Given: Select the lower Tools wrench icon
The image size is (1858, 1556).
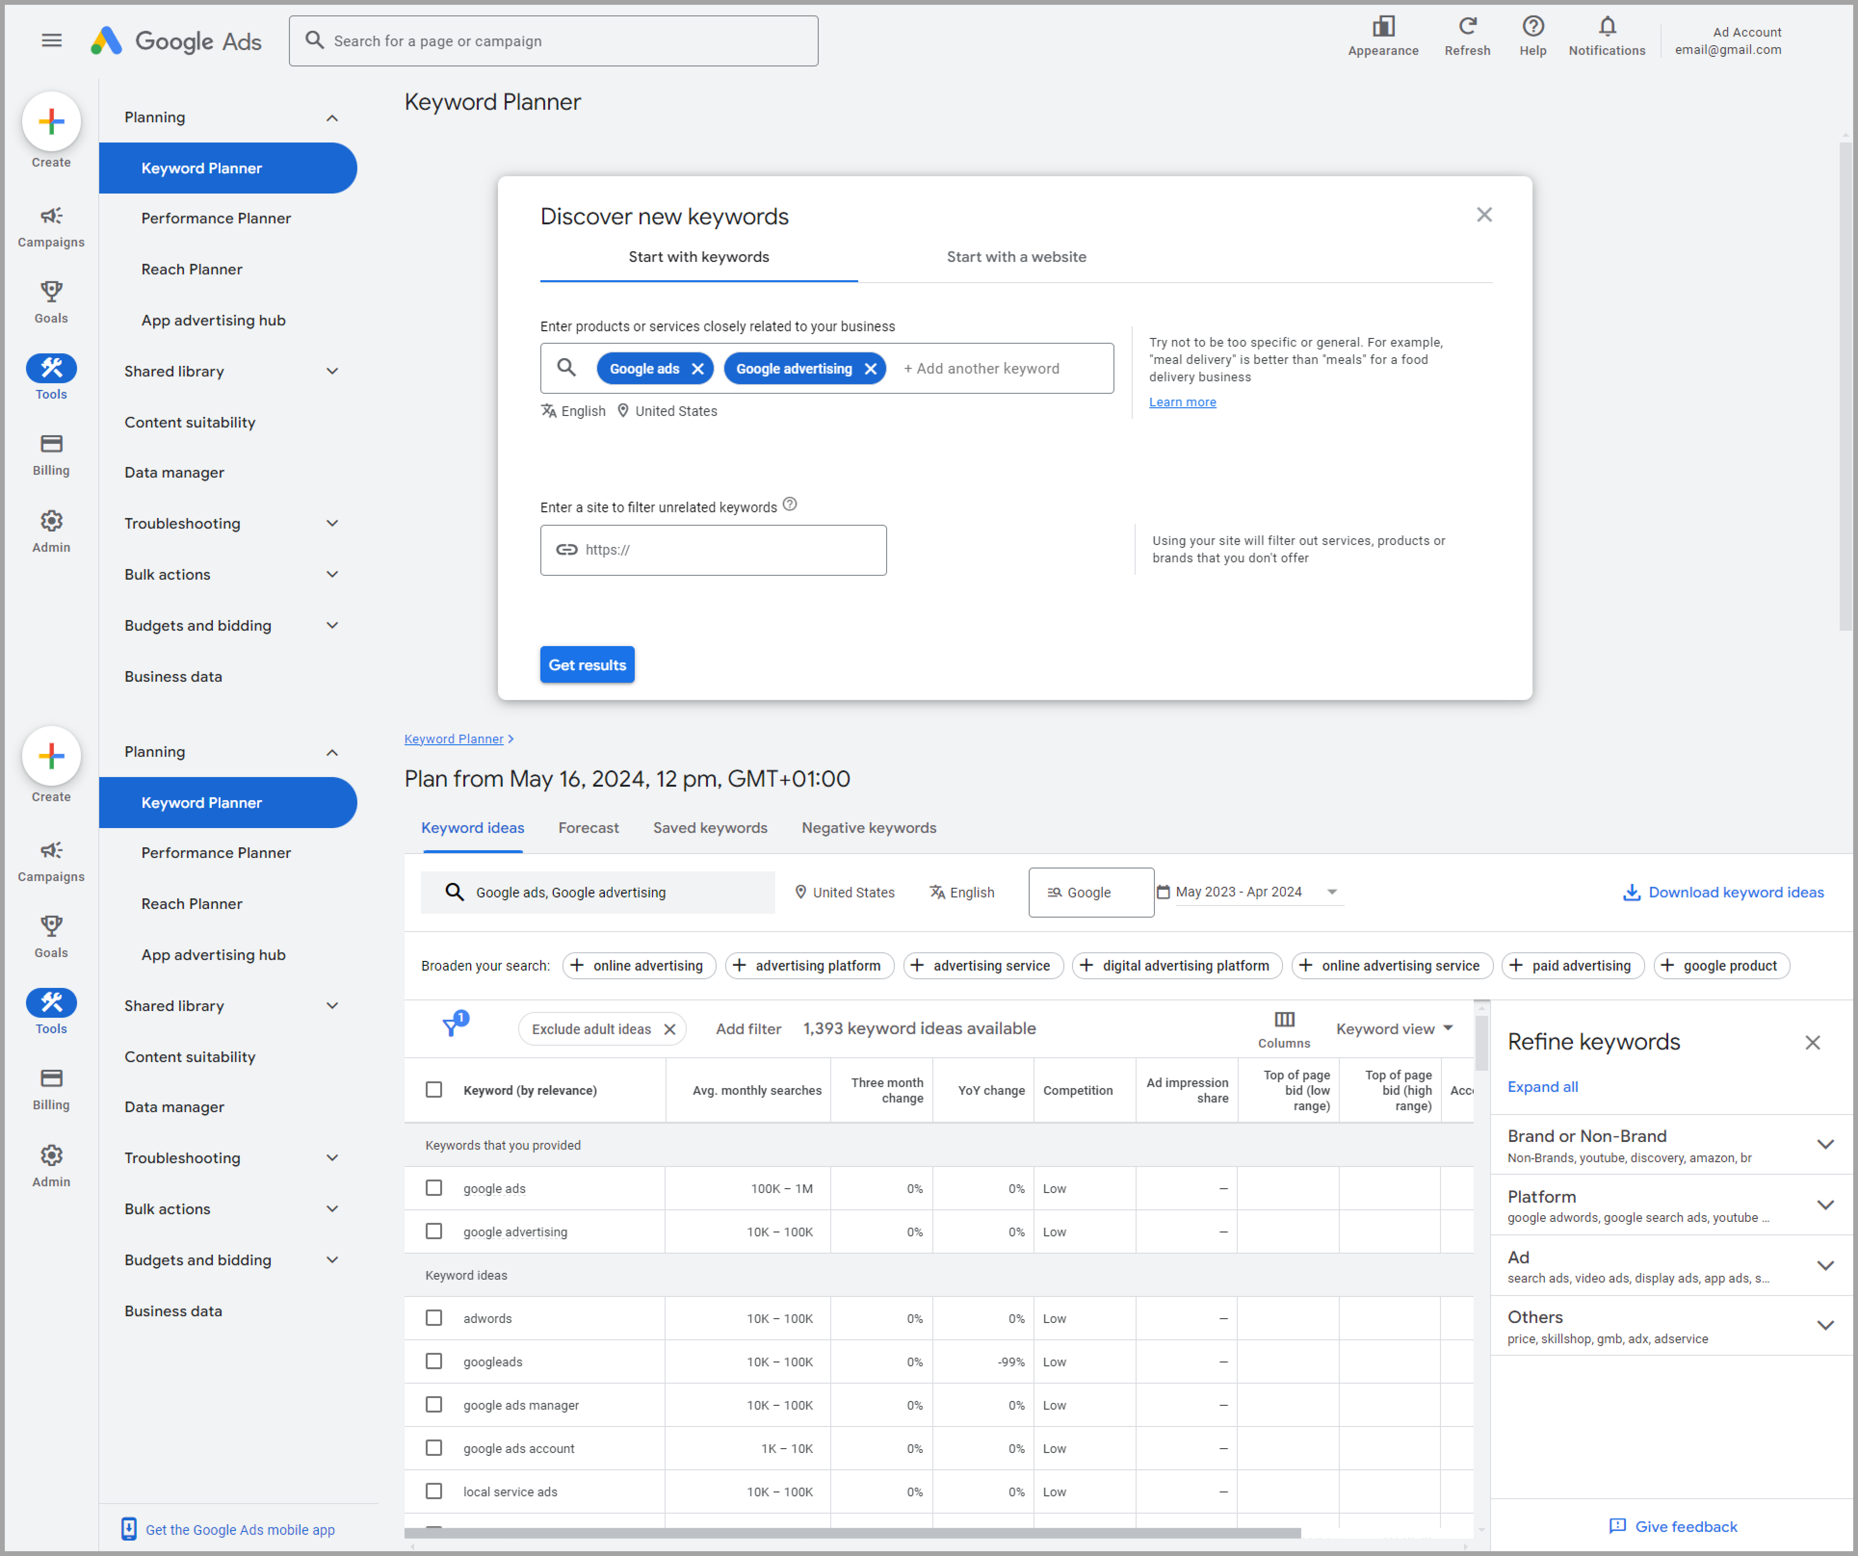Looking at the screenshot, I should point(52,1002).
